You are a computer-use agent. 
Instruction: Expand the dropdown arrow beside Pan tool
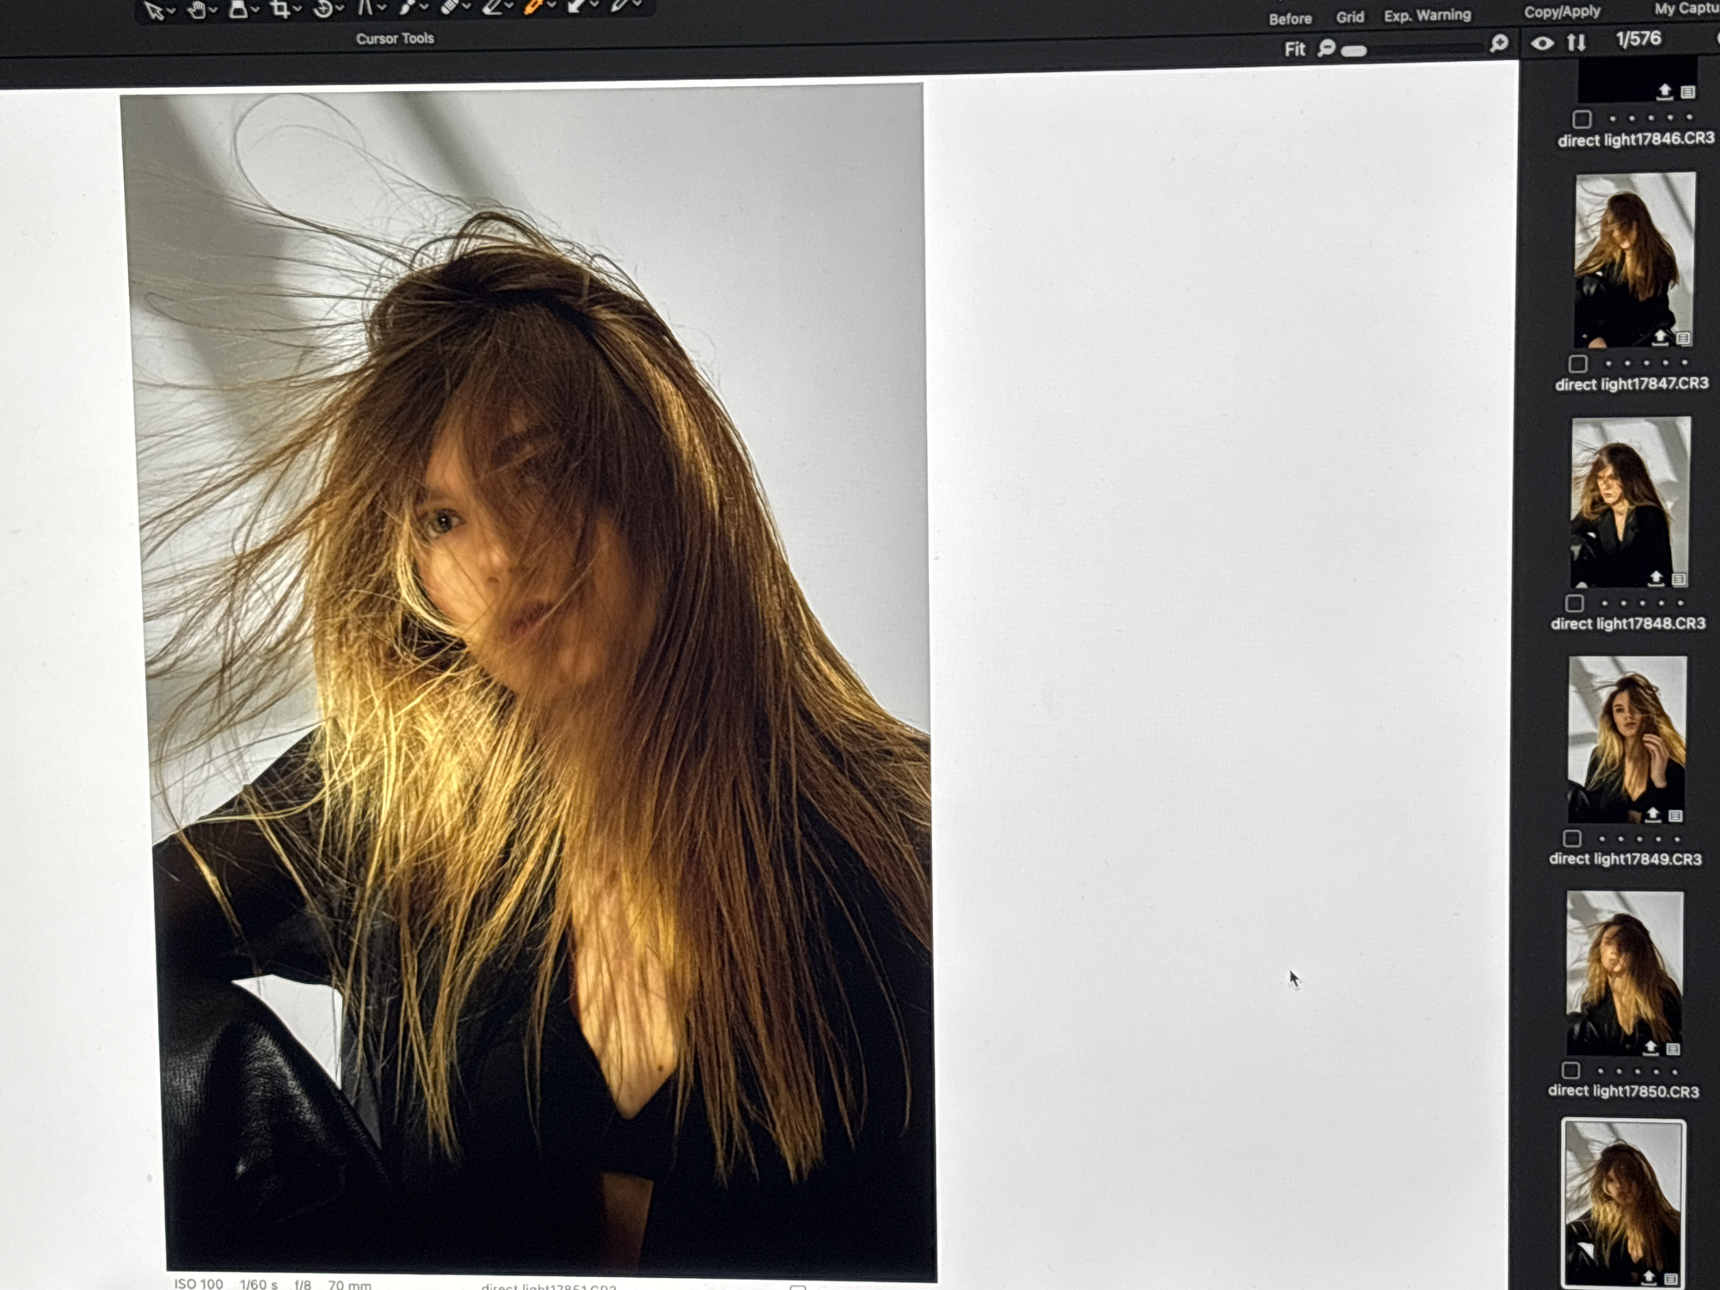tap(213, 10)
